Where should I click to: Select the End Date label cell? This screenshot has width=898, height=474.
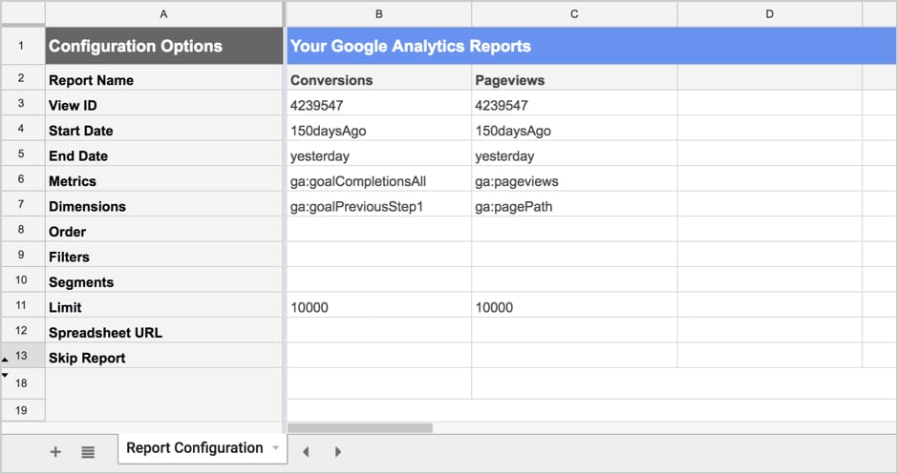pyautogui.click(x=163, y=154)
